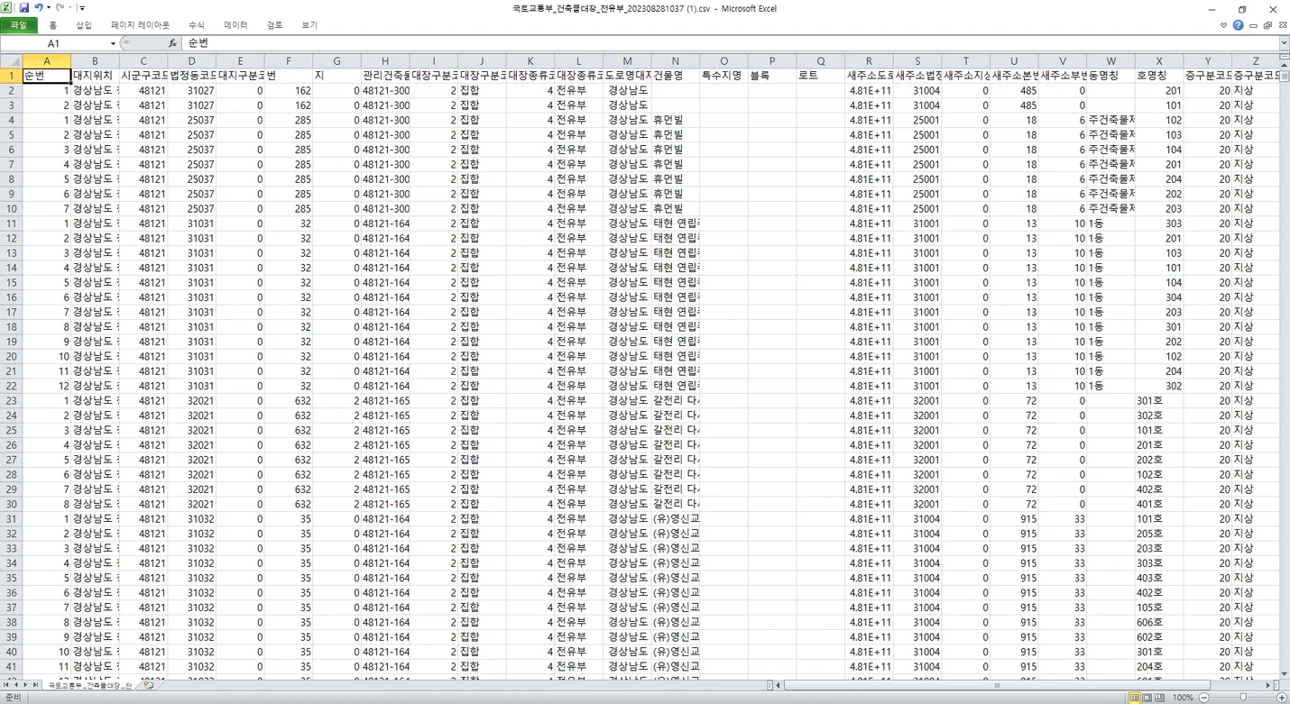The height and width of the screenshot is (704, 1290).
Task: Click cell F23 with value 632
Action: [x=289, y=401]
